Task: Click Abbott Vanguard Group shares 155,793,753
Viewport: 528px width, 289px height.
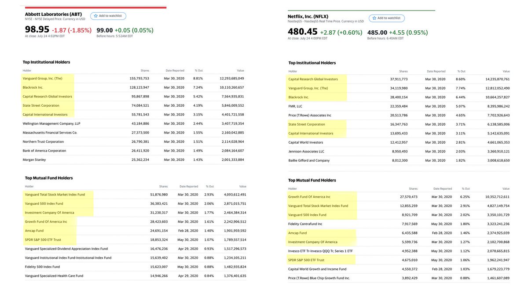Action: (x=139, y=78)
